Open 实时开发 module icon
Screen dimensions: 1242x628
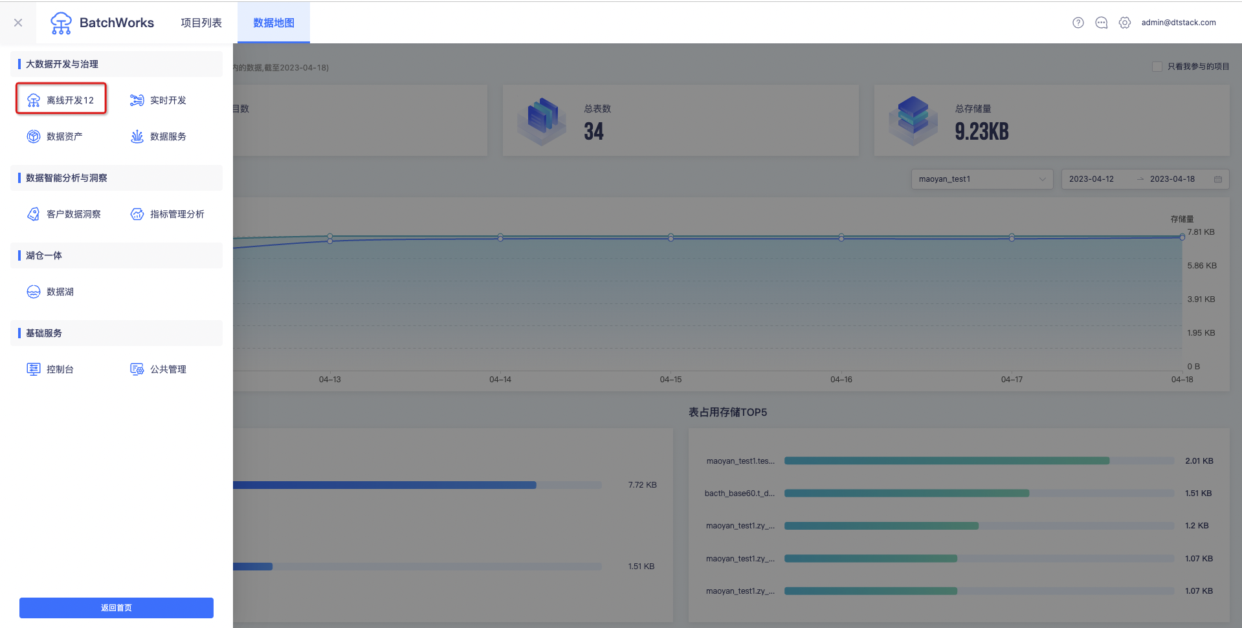[x=137, y=100]
